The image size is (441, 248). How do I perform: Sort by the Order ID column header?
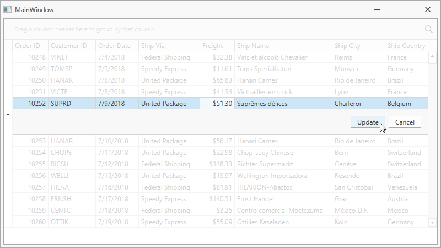[x=30, y=46]
